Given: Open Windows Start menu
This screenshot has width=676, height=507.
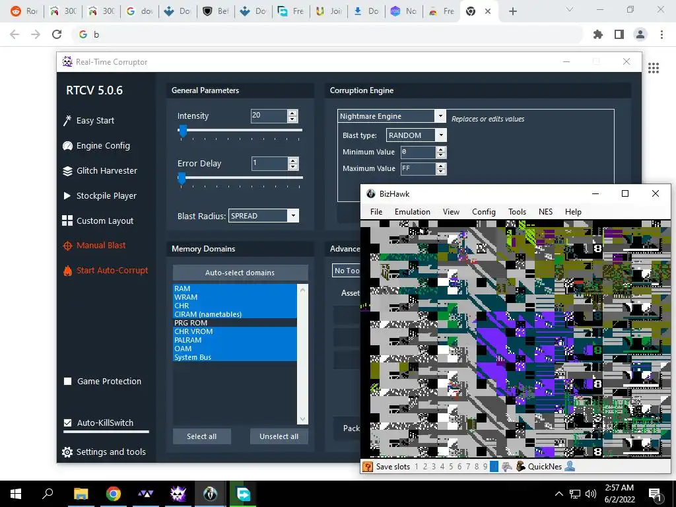Looking at the screenshot, I should point(16,494).
